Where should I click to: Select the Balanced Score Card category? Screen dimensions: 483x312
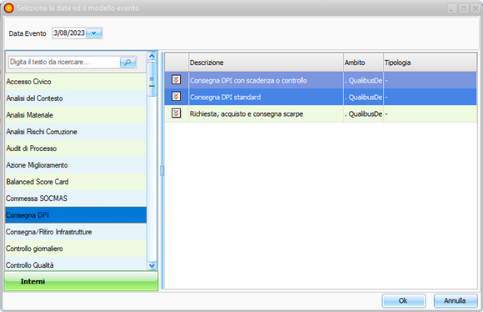coord(76,182)
